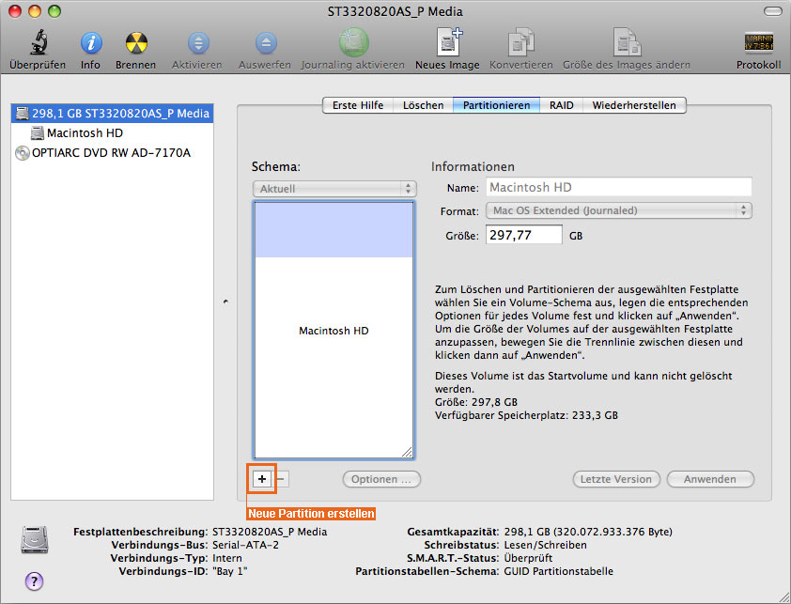791x604 pixels.
Task: Select 298,1 GB ST3320820AS_P Media disk
Action: click(112, 113)
